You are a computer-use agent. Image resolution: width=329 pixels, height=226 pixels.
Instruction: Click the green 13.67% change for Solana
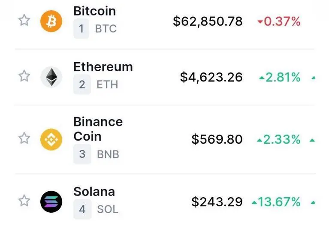point(276,202)
